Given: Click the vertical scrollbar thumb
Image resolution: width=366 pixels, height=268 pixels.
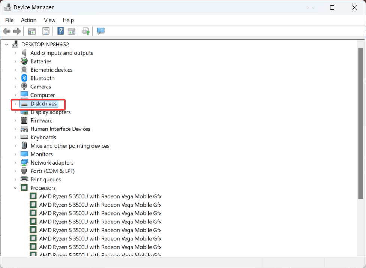Looking at the screenshot, I should tap(361, 123).
